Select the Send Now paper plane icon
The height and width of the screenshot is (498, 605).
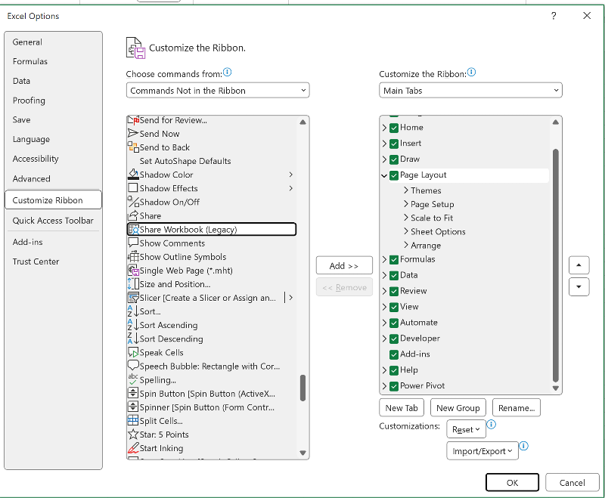(x=133, y=134)
